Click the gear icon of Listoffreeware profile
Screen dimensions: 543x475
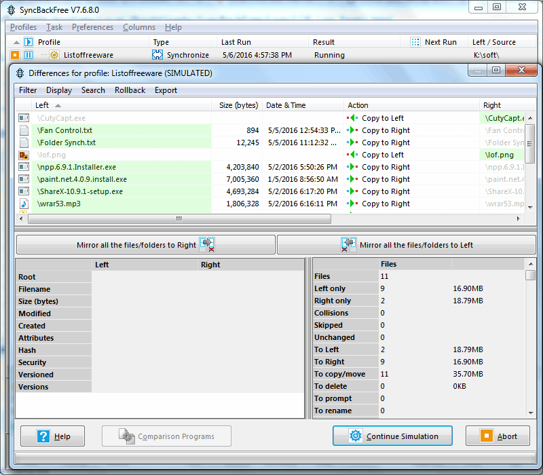54,55
